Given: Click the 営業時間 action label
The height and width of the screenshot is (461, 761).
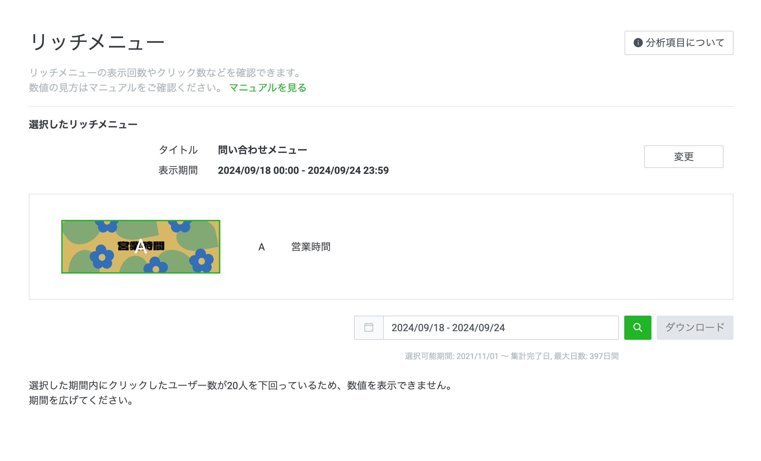Looking at the screenshot, I should [x=311, y=247].
